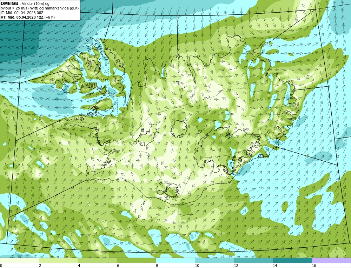The width and height of the screenshot is (351, 268).
Task: Click the pale cream 0–2 legend swatch
Action: click(x=20, y=260)
